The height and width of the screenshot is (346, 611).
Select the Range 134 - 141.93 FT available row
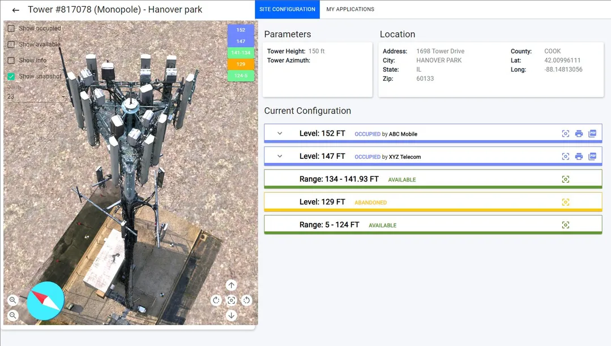tap(433, 179)
